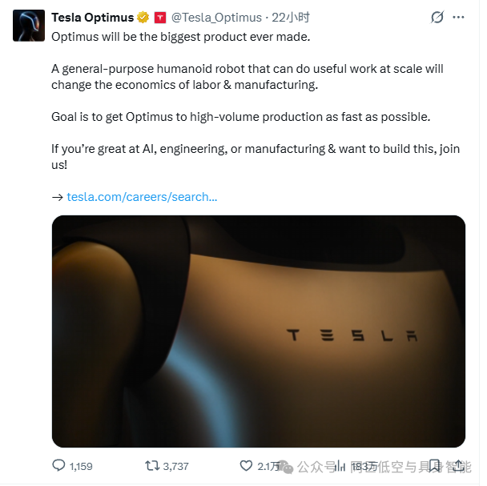The height and width of the screenshot is (486, 487).
Task: Bookmark the tweet using the bookmark icon
Action: click(x=435, y=465)
